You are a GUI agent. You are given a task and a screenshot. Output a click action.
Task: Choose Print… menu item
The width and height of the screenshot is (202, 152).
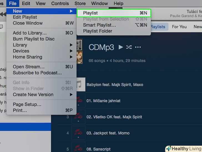pos(41,110)
